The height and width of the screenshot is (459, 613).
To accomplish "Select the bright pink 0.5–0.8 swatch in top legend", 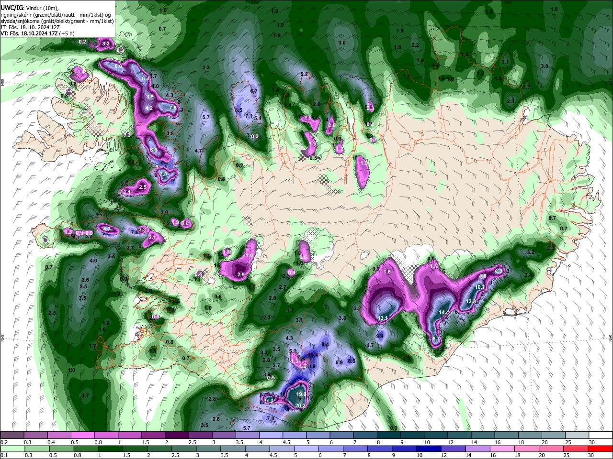I will [82, 435].
